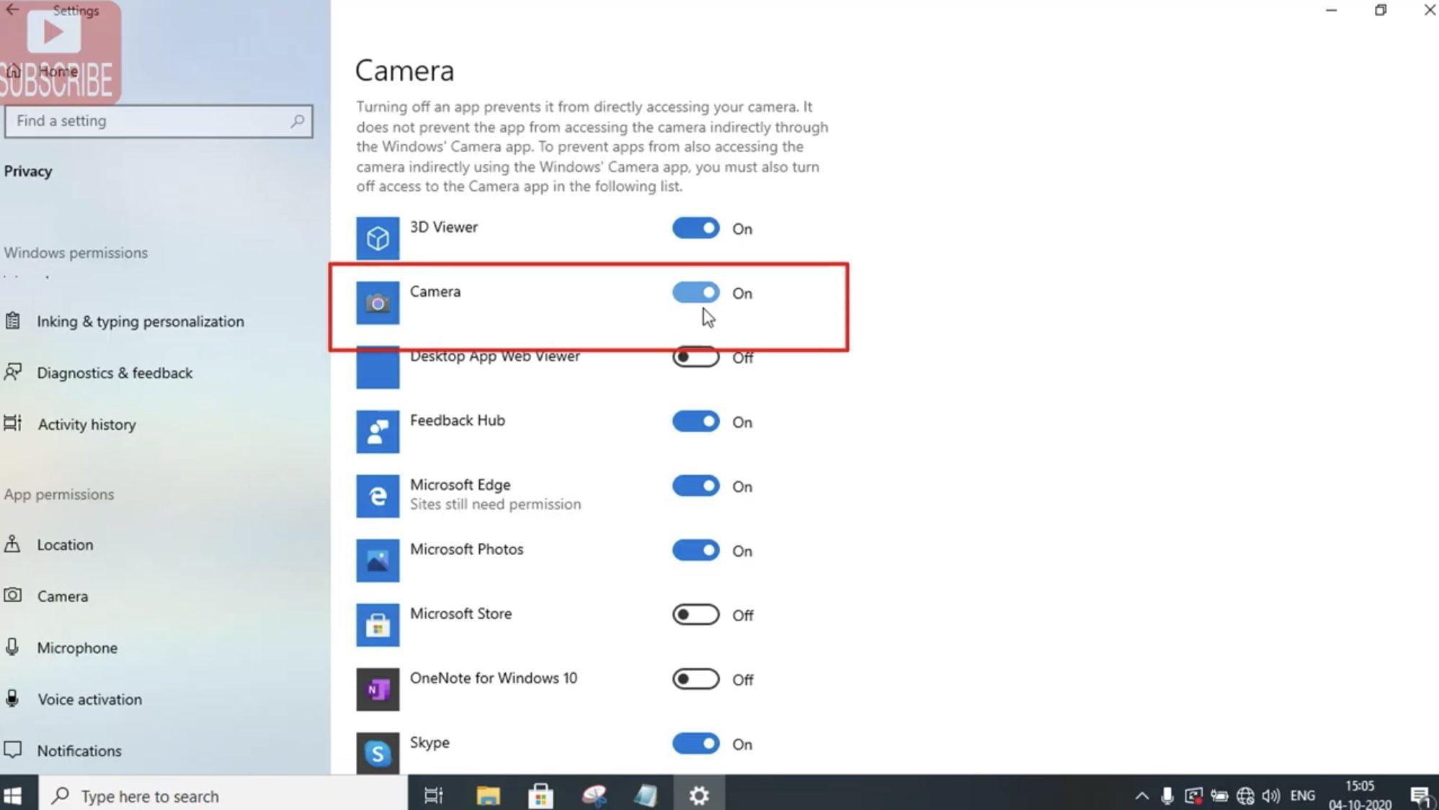Turn off the Camera toggle

click(x=695, y=292)
